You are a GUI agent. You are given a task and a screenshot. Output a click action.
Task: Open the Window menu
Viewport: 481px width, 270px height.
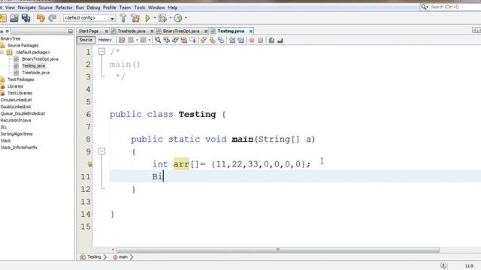tap(156, 7)
